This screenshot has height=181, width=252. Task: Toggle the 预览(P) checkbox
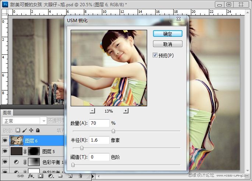click(155, 55)
